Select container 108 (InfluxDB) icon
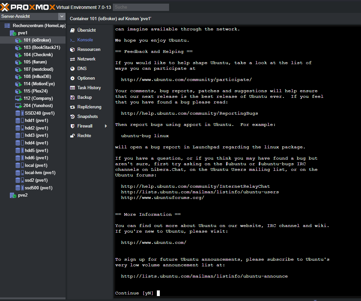 [19, 77]
